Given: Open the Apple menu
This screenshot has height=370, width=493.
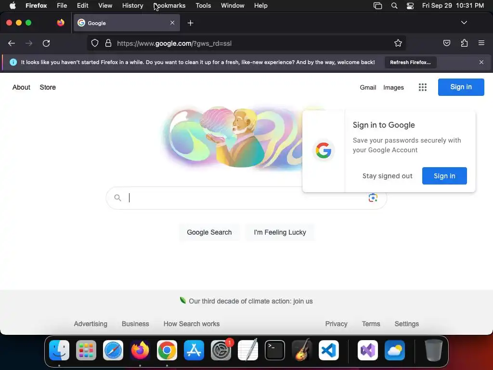Looking at the screenshot, I should click(x=13, y=6).
